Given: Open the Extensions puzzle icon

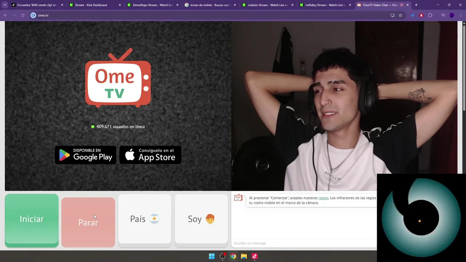Looking at the screenshot, I should pos(430,15).
